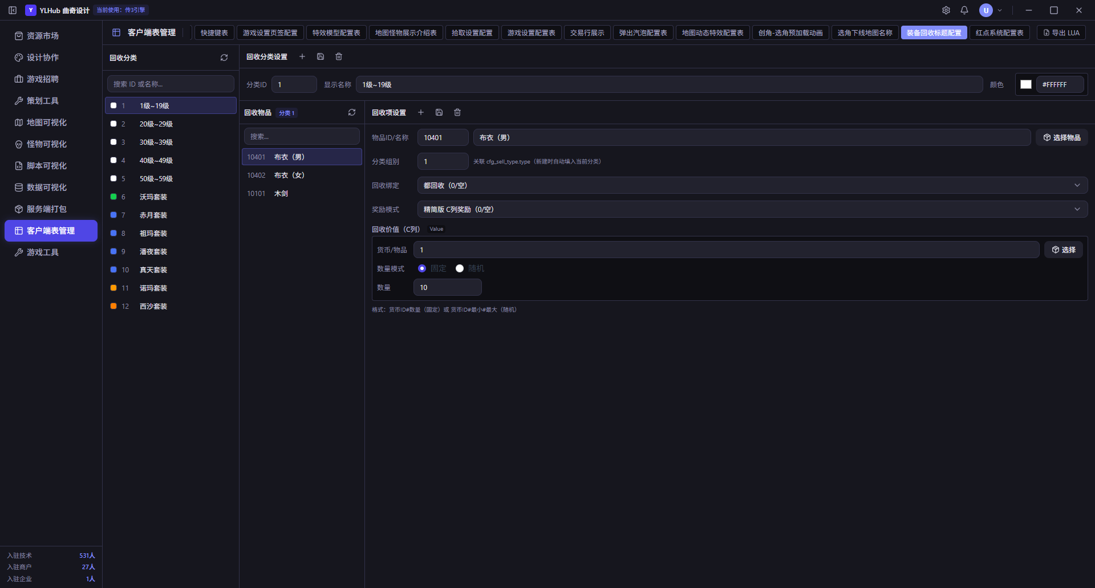Screen dimensions: 1095x588
Task: Click the 导出 LUA button
Action: [1061, 32]
